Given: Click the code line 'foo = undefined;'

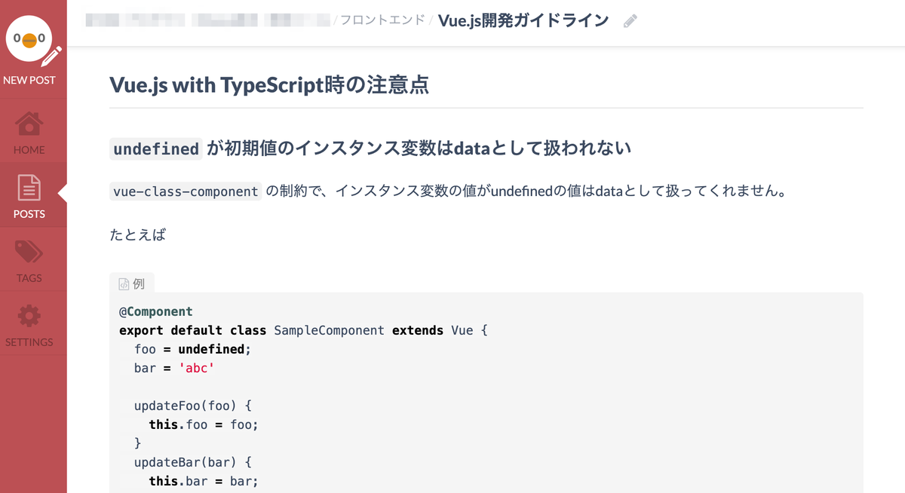Looking at the screenshot, I should click(192, 349).
